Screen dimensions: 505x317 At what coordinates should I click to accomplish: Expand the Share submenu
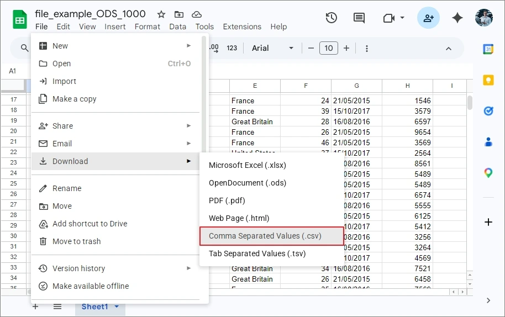tap(189, 126)
